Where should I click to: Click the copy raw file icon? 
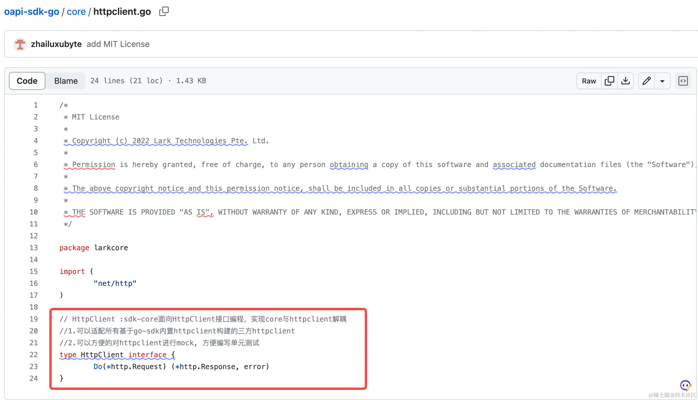pyautogui.click(x=609, y=81)
